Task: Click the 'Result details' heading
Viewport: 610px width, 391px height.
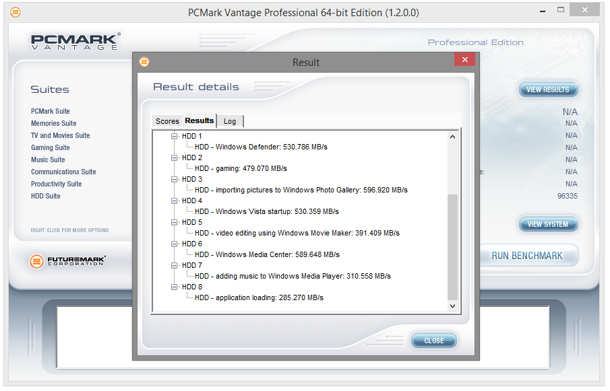Action: [196, 87]
